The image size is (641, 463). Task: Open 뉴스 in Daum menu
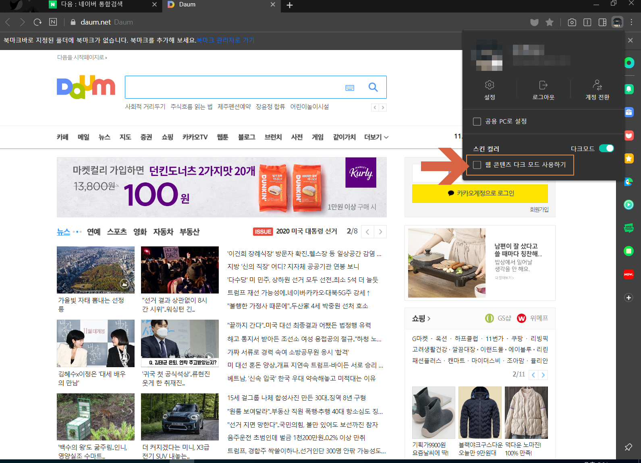(104, 137)
